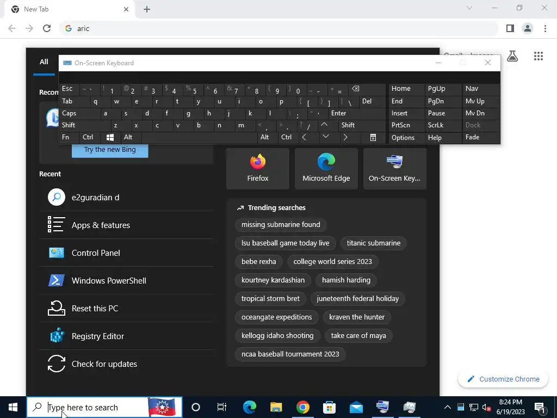Search trending take care of maya

click(358, 335)
